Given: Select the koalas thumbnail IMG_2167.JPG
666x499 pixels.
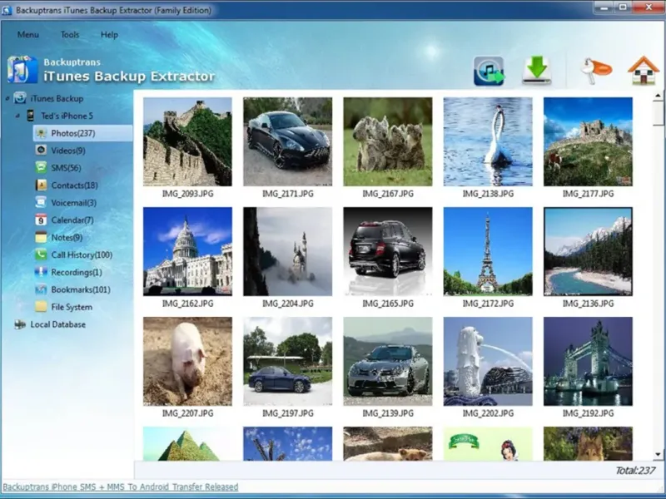Looking at the screenshot, I should (x=388, y=141).
